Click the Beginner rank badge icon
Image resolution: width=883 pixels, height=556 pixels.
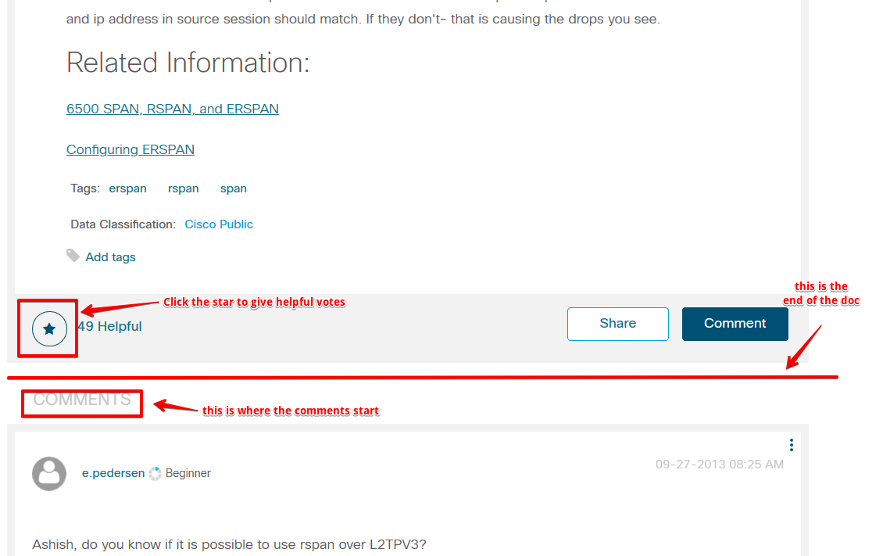tap(155, 472)
